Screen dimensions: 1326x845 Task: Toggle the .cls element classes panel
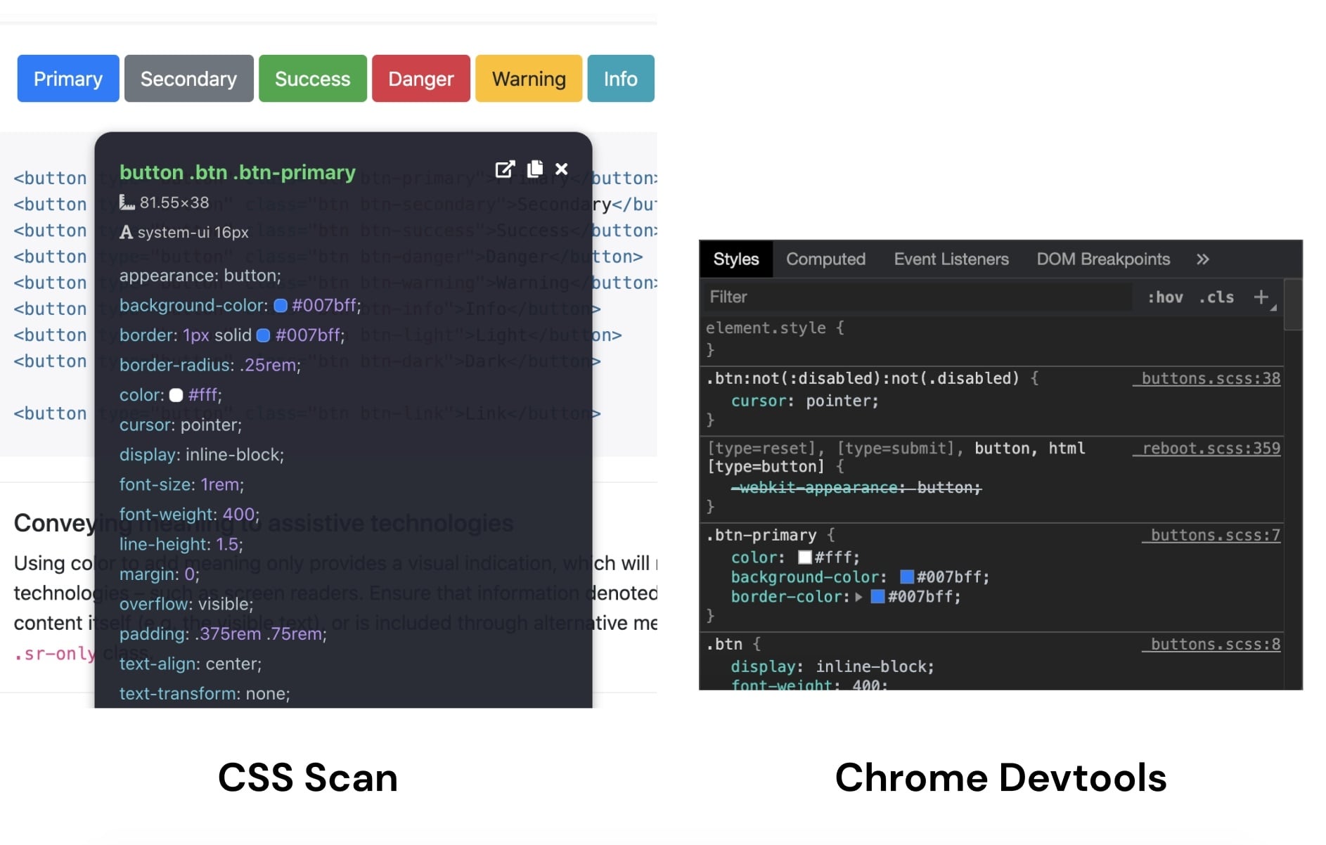[1216, 297]
